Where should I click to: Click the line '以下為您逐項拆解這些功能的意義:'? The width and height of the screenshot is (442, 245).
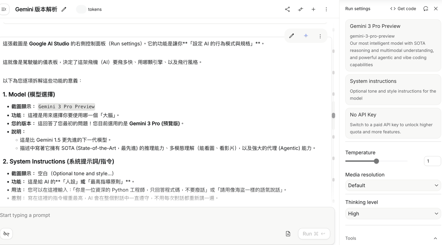pos(43,81)
